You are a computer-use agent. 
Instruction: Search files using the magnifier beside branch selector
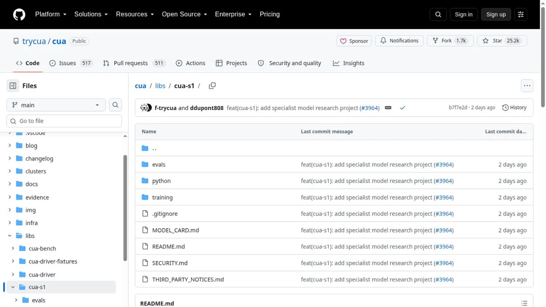(116, 105)
